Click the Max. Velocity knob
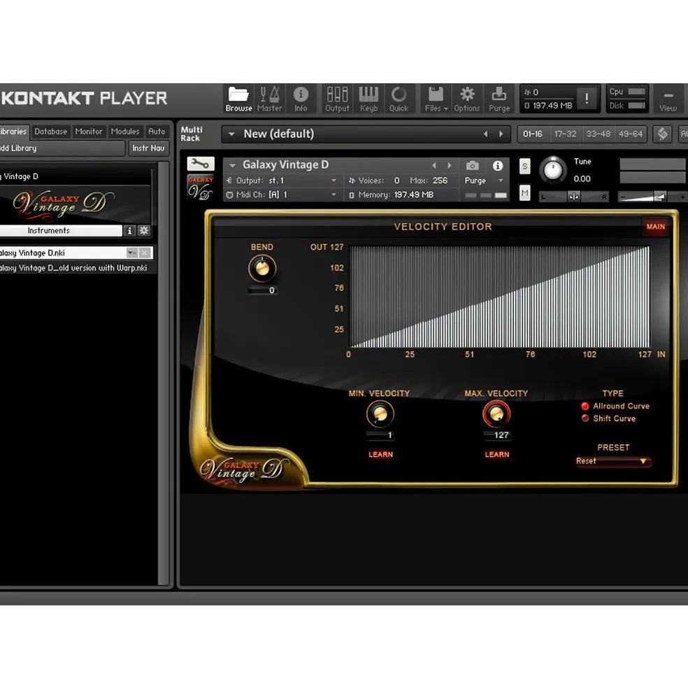 496,414
